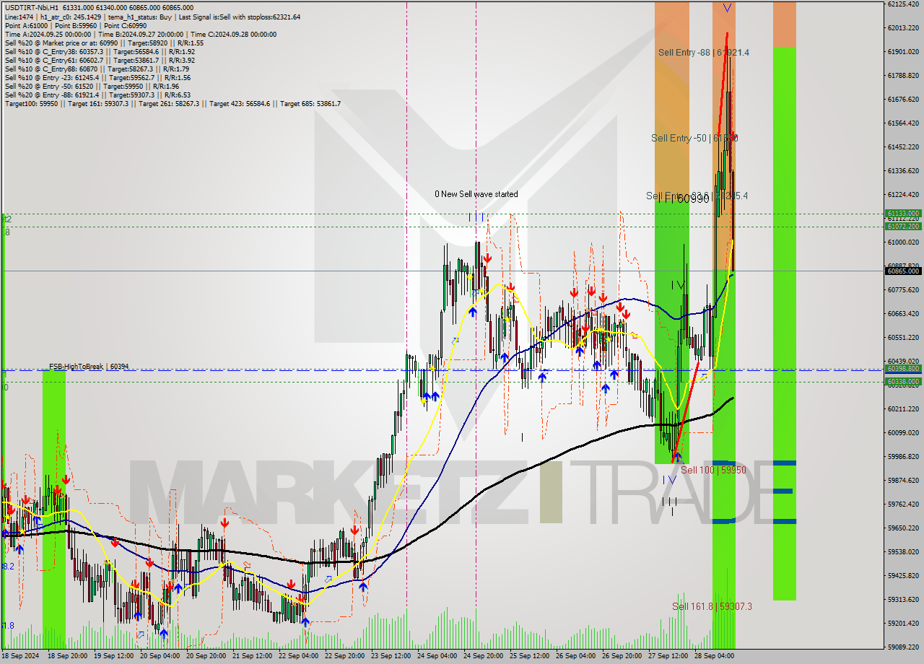Click the green 60338.000 price tag
This screenshot has width=924, height=664.
(x=903, y=382)
